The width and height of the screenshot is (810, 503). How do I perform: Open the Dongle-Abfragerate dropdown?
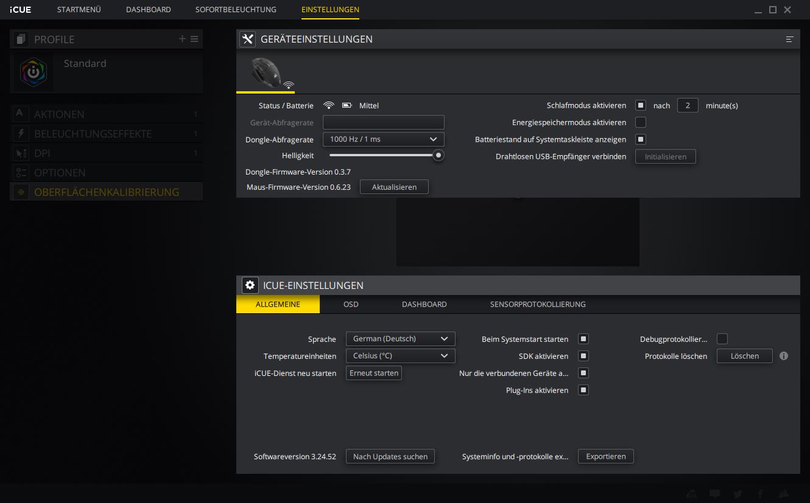click(x=384, y=139)
